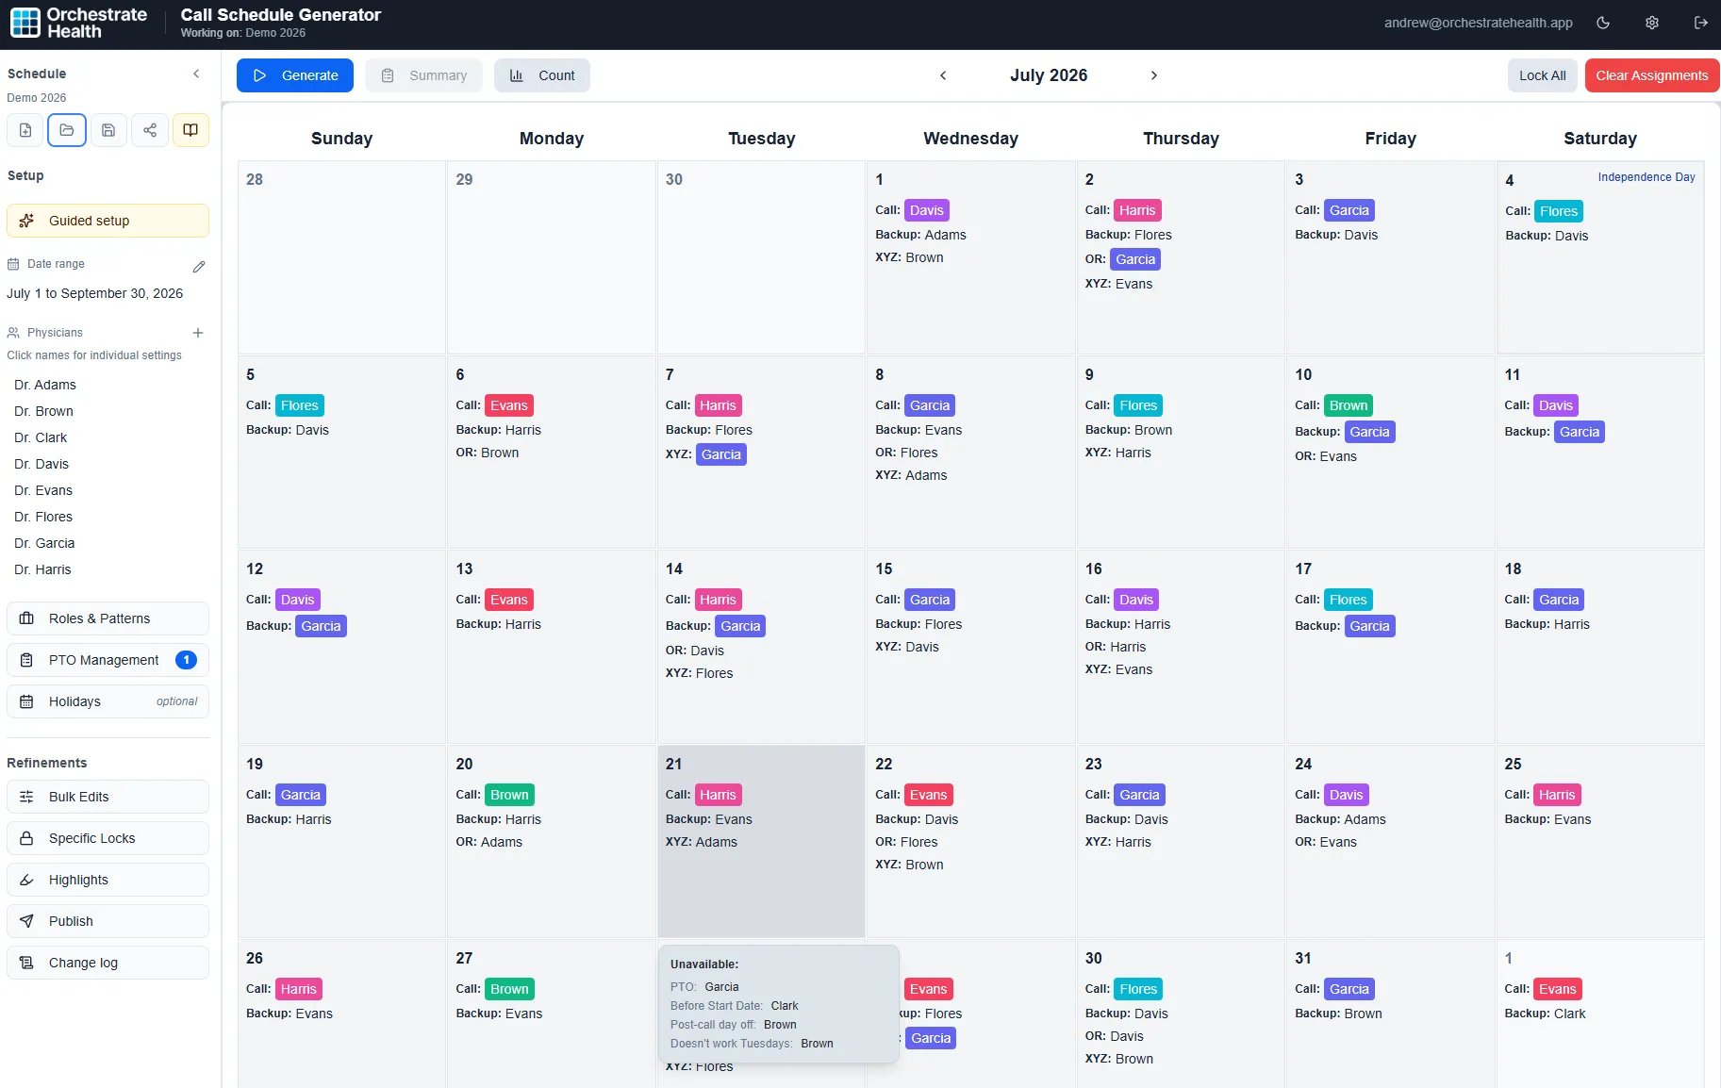The height and width of the screenshot is (1088, 1721).
Task: Click Independence Day holiday label
Action: pos(1647,177)
